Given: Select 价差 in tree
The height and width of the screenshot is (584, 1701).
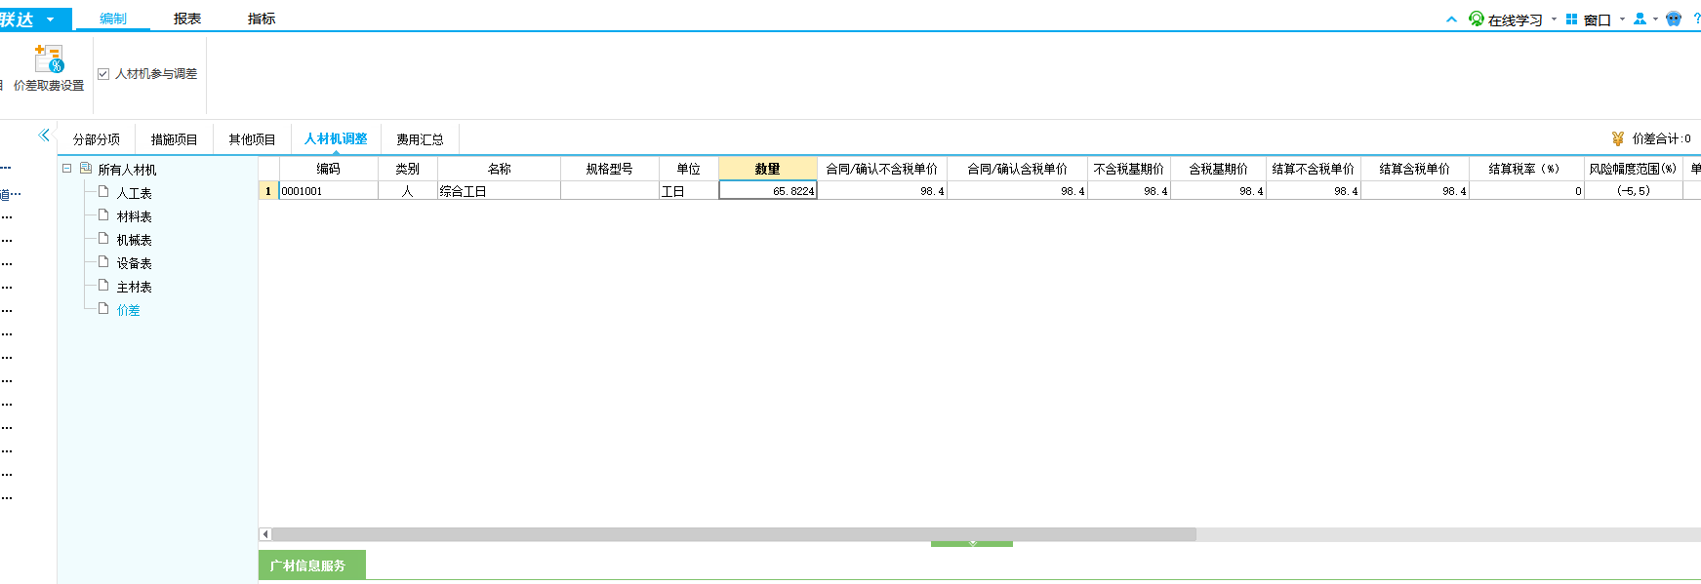Looking at the screenshot, I should pyautogui.click(x=129, y=310).
